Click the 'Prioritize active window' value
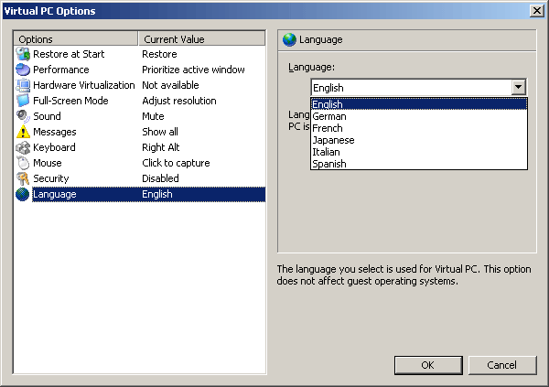Viewport: 549px width, 387px height. click(193, 70)
